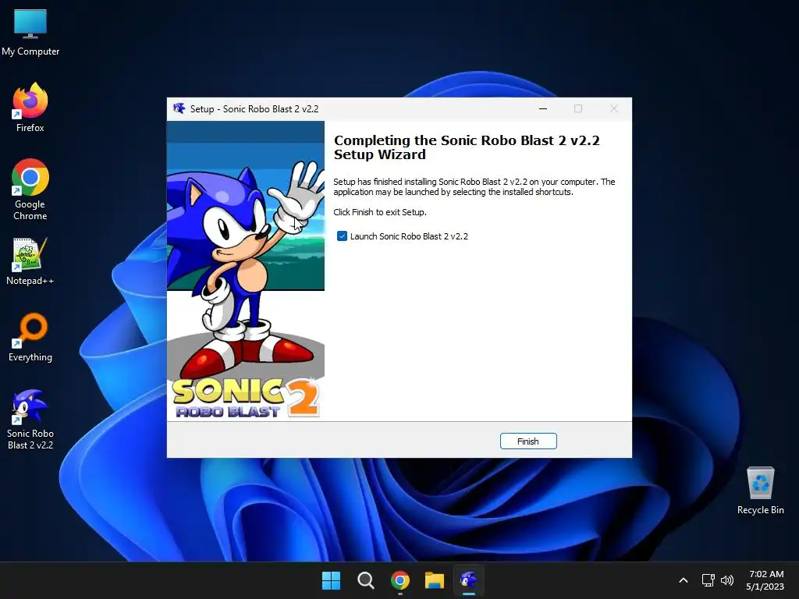Select the Everything search desktop shortcut

pyautogui.click(x=30, y=338)
